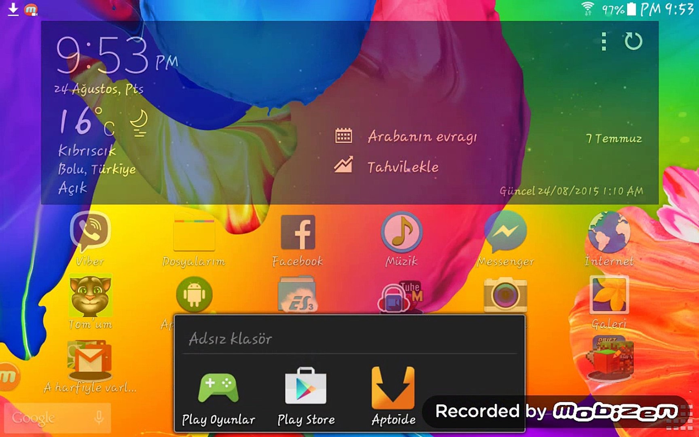Image resolution: width=699 pixels, height=437 pixels.
Task: Tap the calendar icon beside Arabanın evragı
Action: 343,136
